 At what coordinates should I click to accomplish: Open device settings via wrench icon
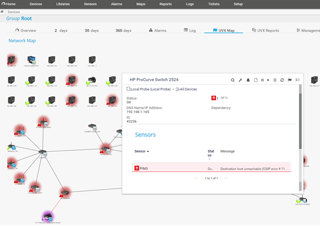point(241,80)
